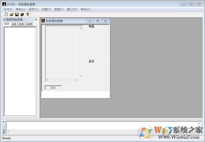Minimize the ATMA main window
This screenshot has width=205, height=142.
click(183, 4)
